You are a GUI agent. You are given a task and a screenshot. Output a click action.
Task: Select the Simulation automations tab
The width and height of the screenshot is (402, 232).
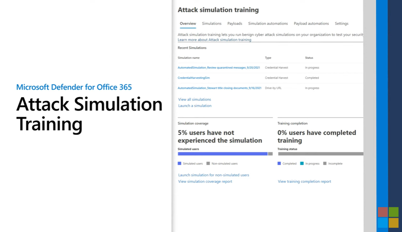pos(268,23)
